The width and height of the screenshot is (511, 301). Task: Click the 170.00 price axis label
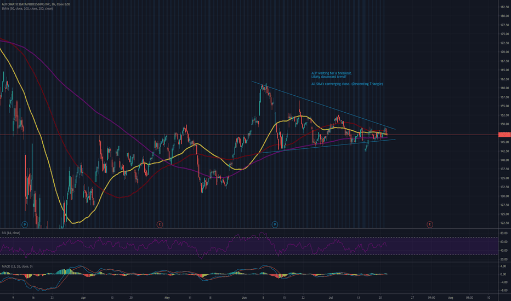coord(504,52)
